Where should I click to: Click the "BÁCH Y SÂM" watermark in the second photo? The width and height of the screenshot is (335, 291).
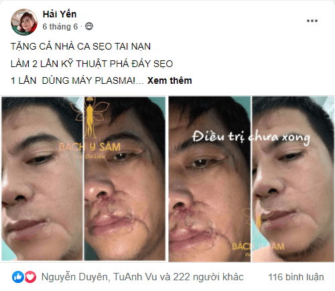[x=258, y=247]
